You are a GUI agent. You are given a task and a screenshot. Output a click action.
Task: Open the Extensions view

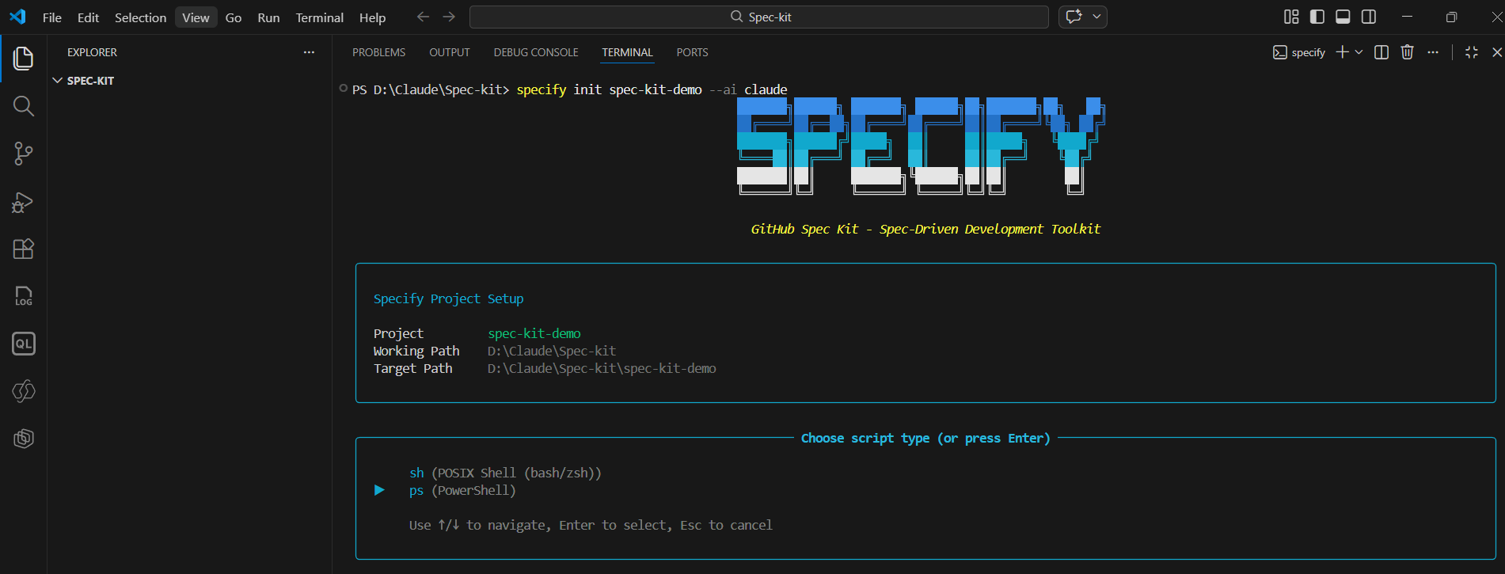point(24,249)
